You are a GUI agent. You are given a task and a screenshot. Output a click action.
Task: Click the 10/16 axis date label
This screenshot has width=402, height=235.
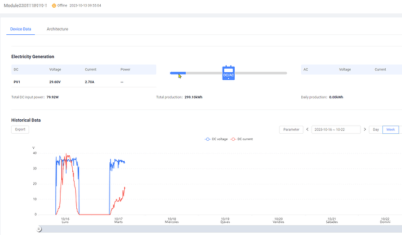click(65, 220)
